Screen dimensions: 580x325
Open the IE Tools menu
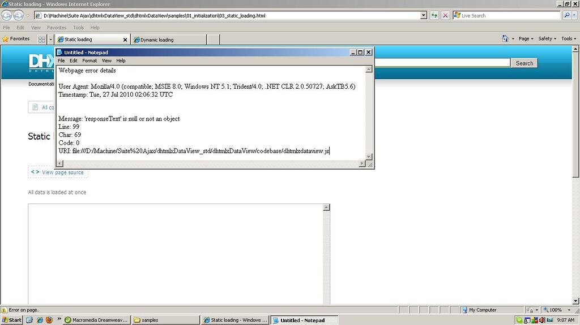(x=78, y=27)
